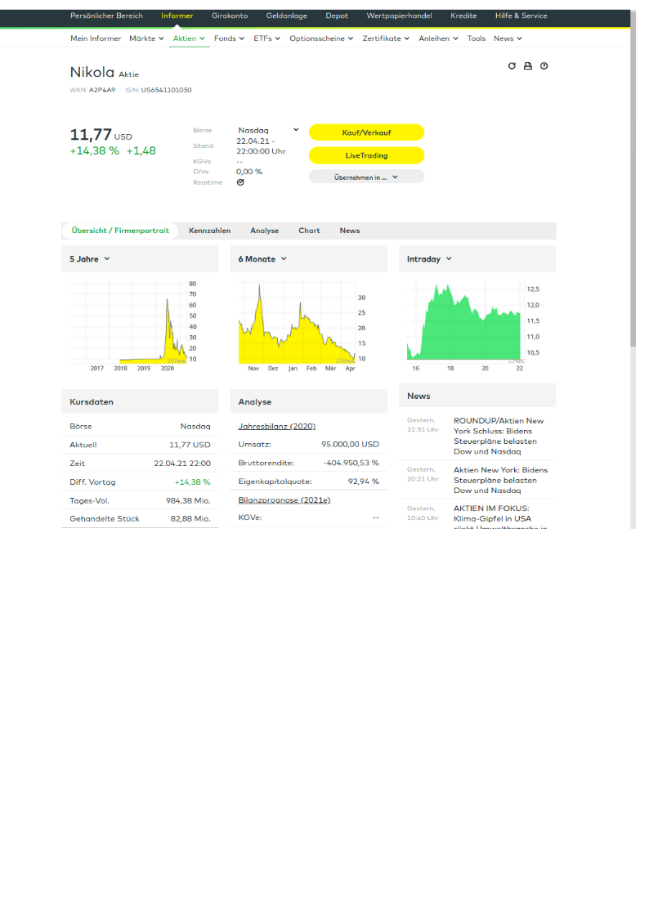
Task: Click the 5 Jahre price chart
Action: coord(133,325)
